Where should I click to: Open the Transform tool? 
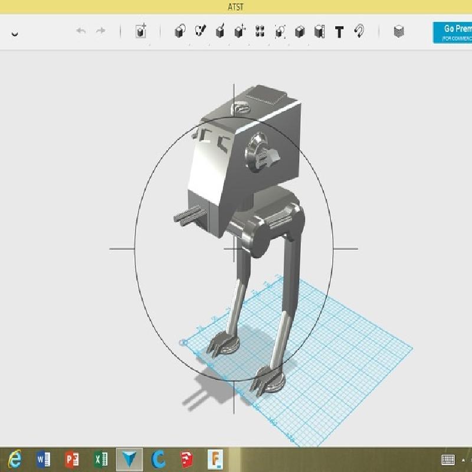pos(140,31)
